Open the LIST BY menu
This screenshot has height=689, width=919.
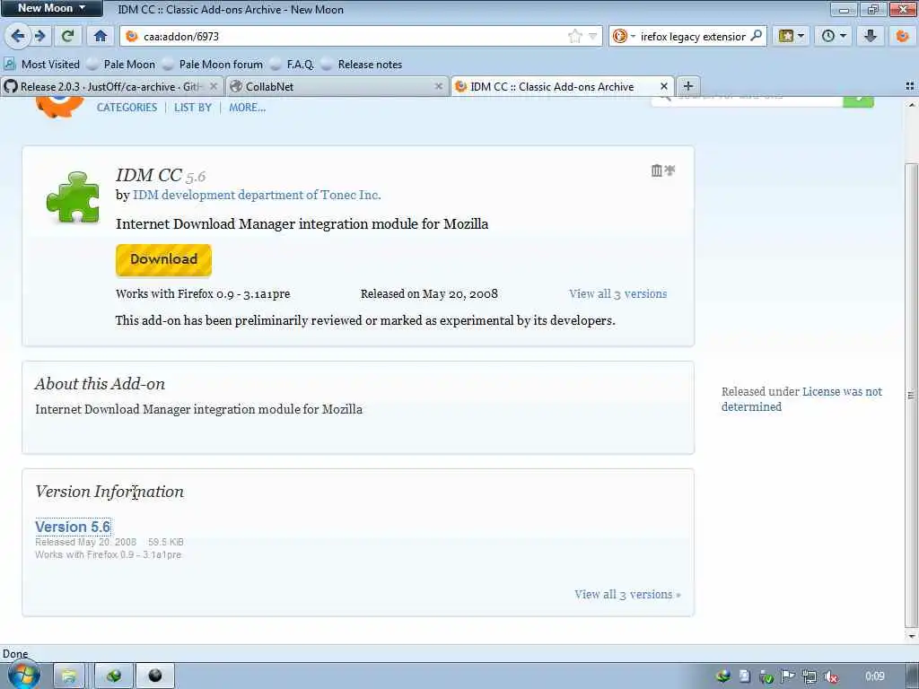click(193, 108)
